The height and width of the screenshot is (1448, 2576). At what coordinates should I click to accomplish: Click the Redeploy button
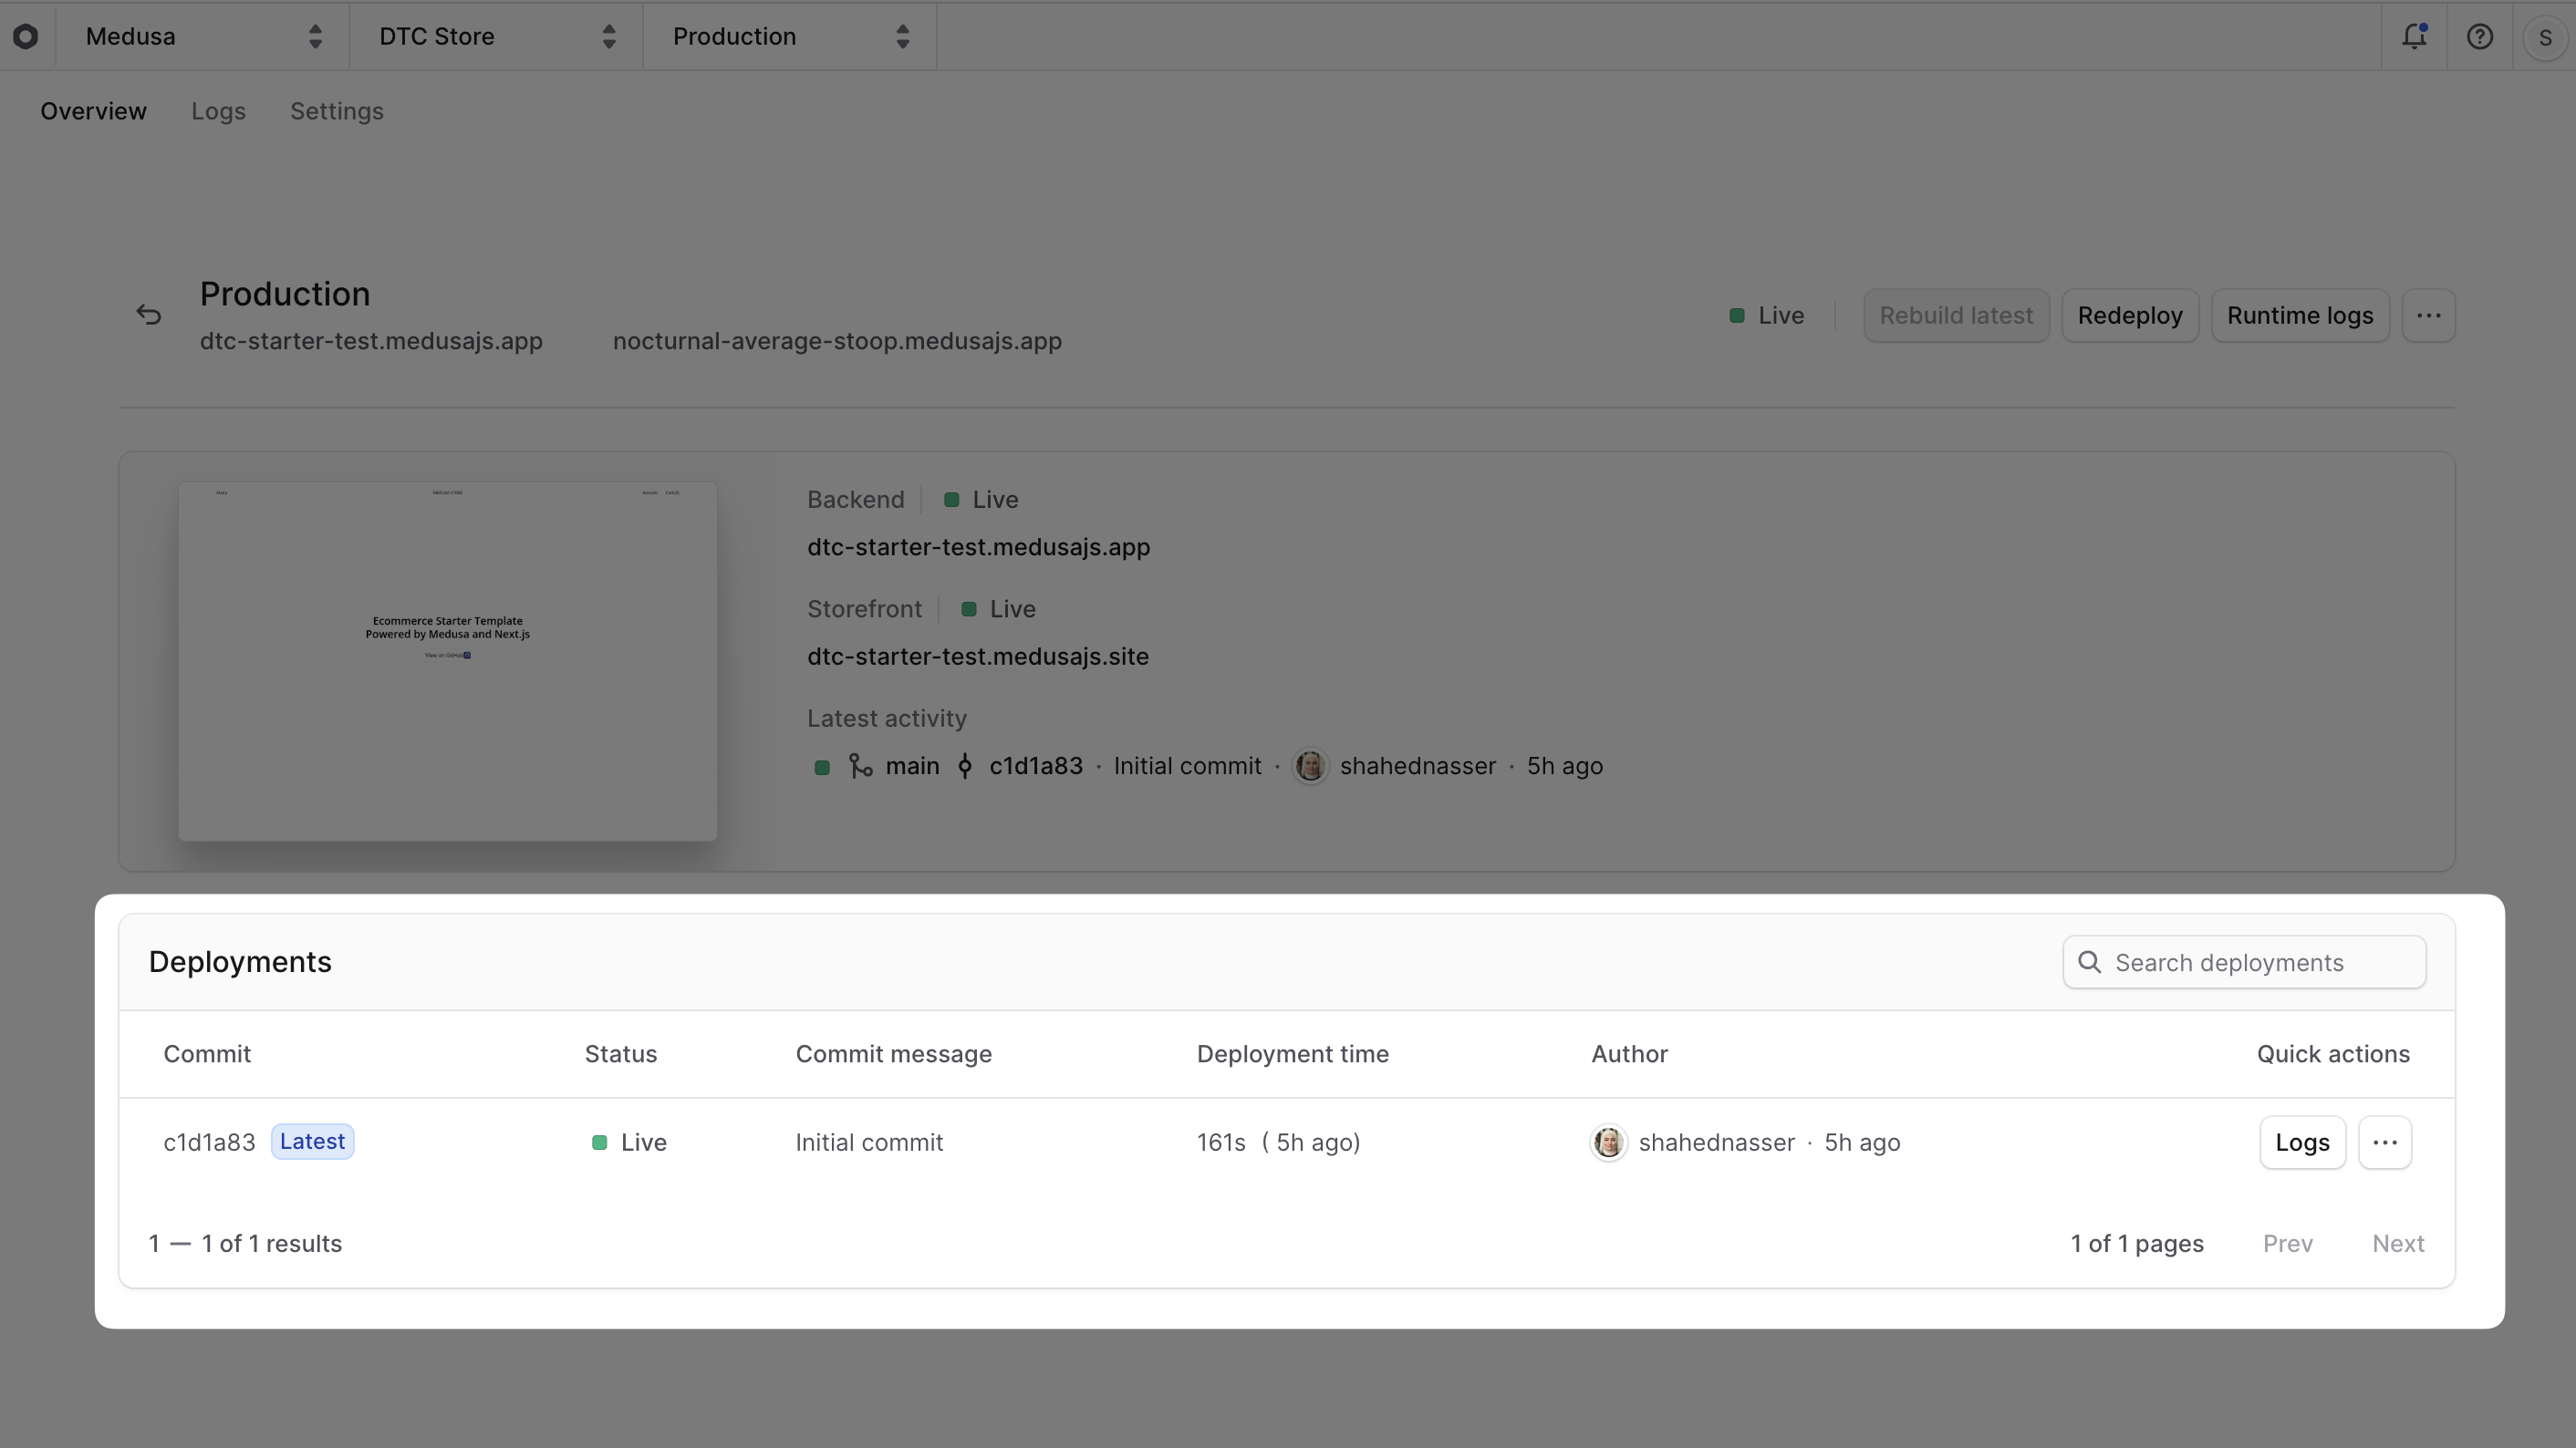point(2128,315)
